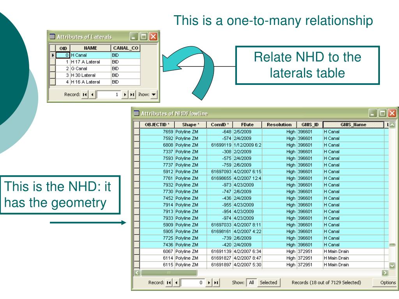Viewport: 399px width, 299px height.
Task: Jump to first record in NHDFlowline table
Action: click(x=169, y=283)
